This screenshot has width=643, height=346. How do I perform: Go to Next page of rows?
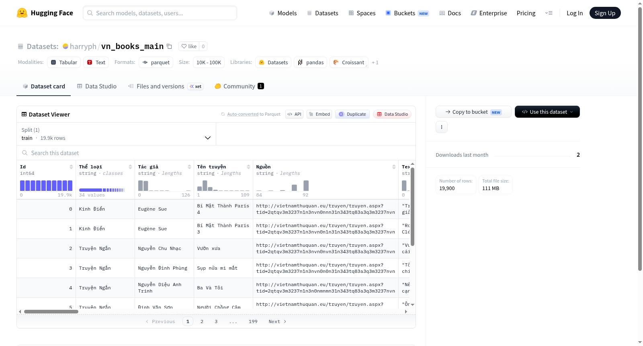coord(277,321)
